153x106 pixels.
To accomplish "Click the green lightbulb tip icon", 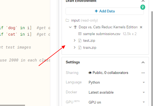I will 143,7.
